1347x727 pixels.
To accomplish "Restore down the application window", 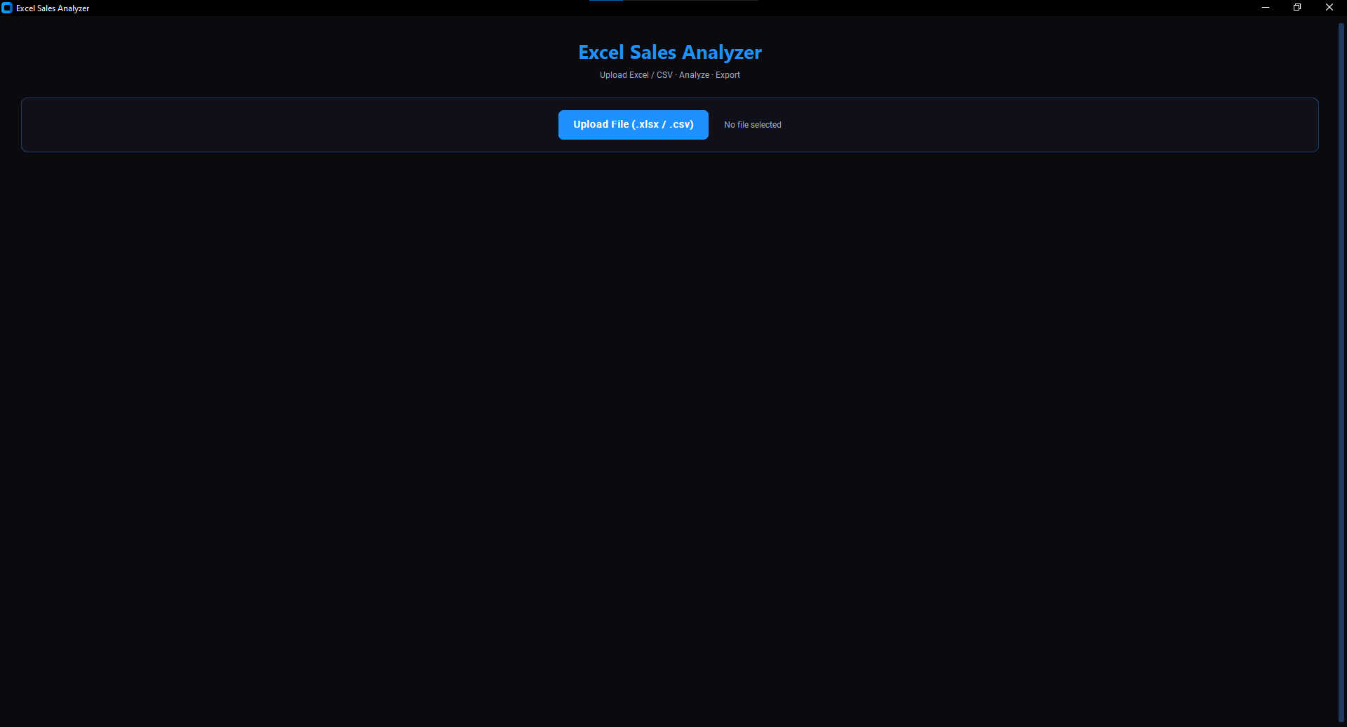I will [x=1297, y=8].
